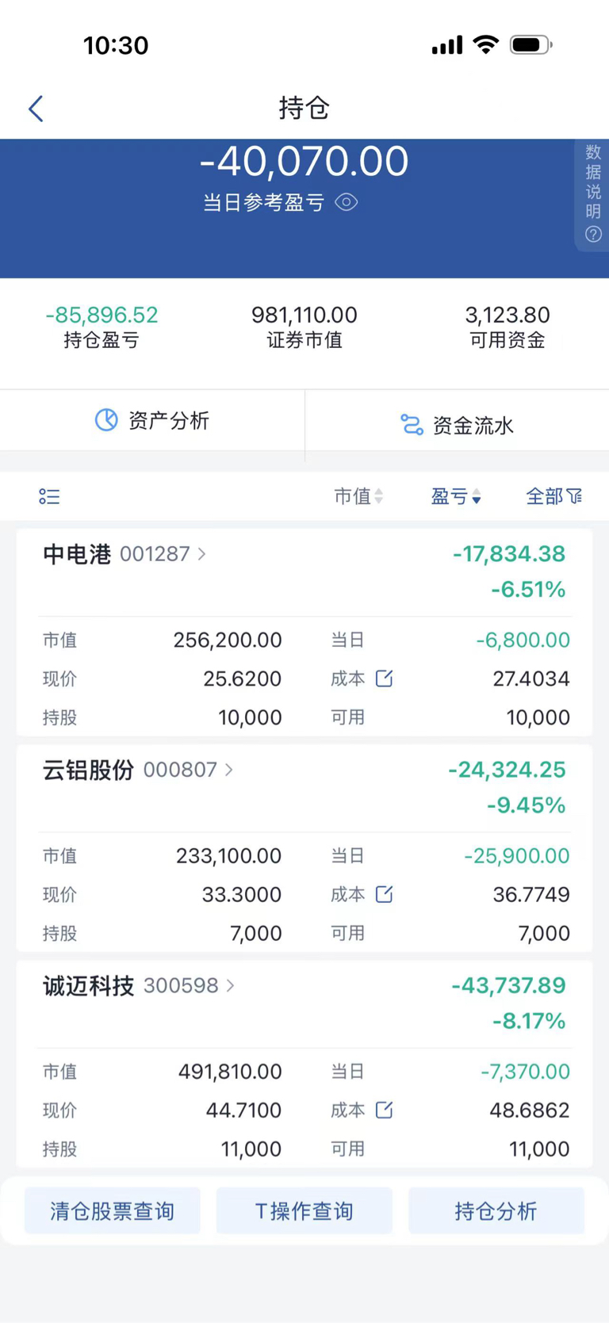Edit cost price for 云铝股份

[x=385, y=894]
